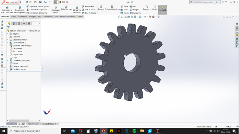Image resolution: width=239 pixels, height=134 pixels.
Task: Expand the Yükseklik-Ekstrüzyon1 feature
Action: [x=8, y=60]
